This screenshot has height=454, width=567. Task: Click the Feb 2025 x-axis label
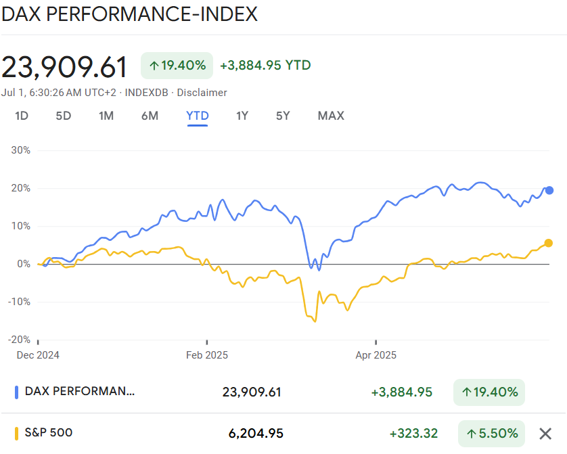[207, 355]
